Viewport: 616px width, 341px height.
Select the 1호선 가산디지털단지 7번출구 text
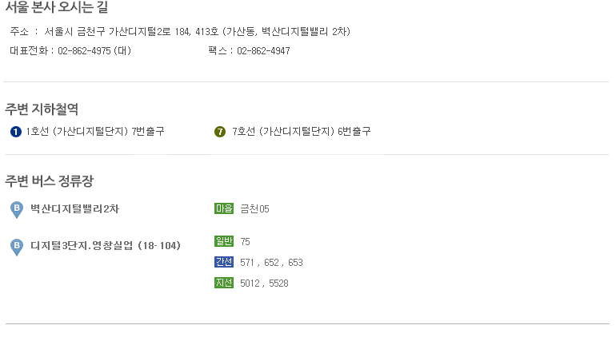click(x=95, y=131)
